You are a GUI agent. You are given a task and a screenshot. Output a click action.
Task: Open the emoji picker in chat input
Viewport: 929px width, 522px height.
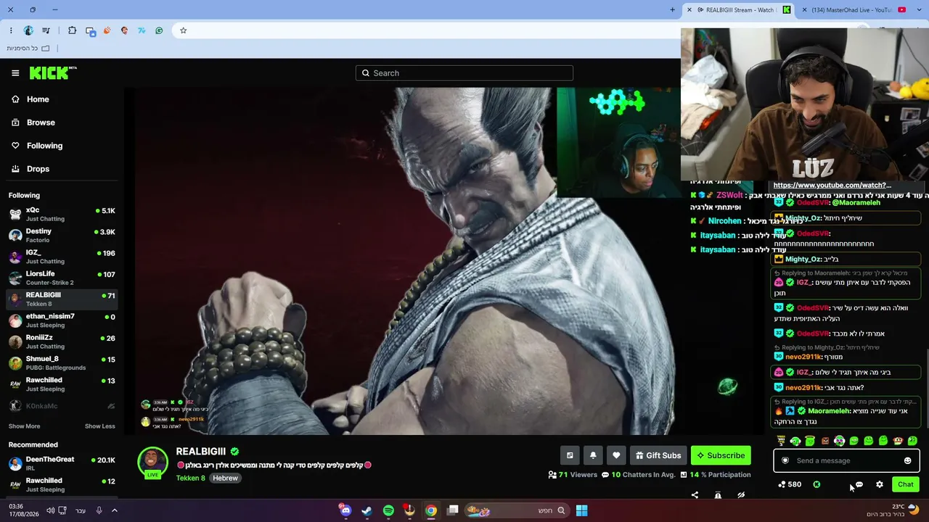coord(907,460)
